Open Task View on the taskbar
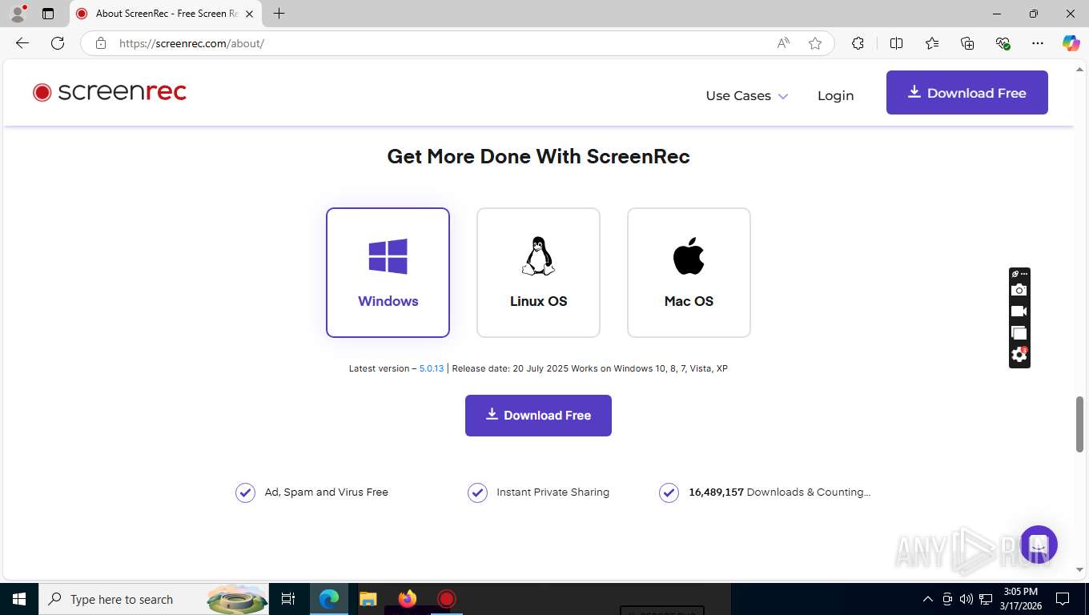This screenshot has height=615, width=1089. [x=288, y=599]
